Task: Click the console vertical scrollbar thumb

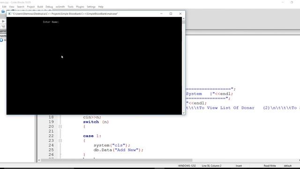Action: coord(184,22)
